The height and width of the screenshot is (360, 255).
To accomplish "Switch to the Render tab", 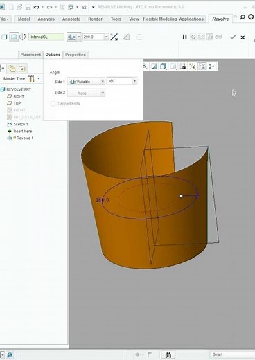I will [95, 19].
